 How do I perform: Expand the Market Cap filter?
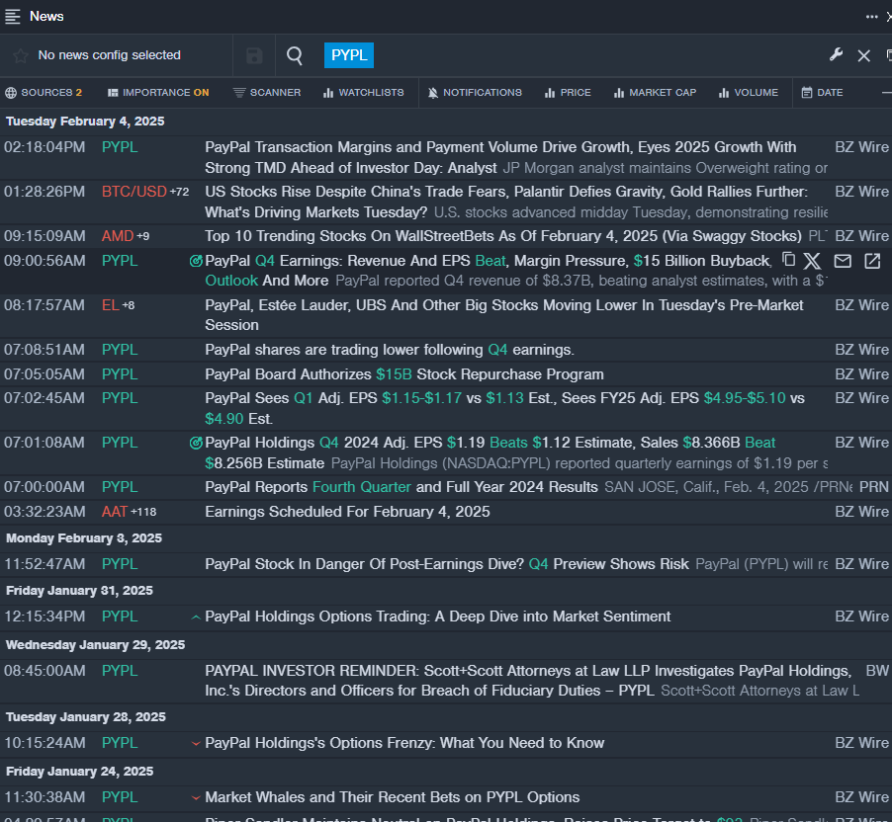655,93
